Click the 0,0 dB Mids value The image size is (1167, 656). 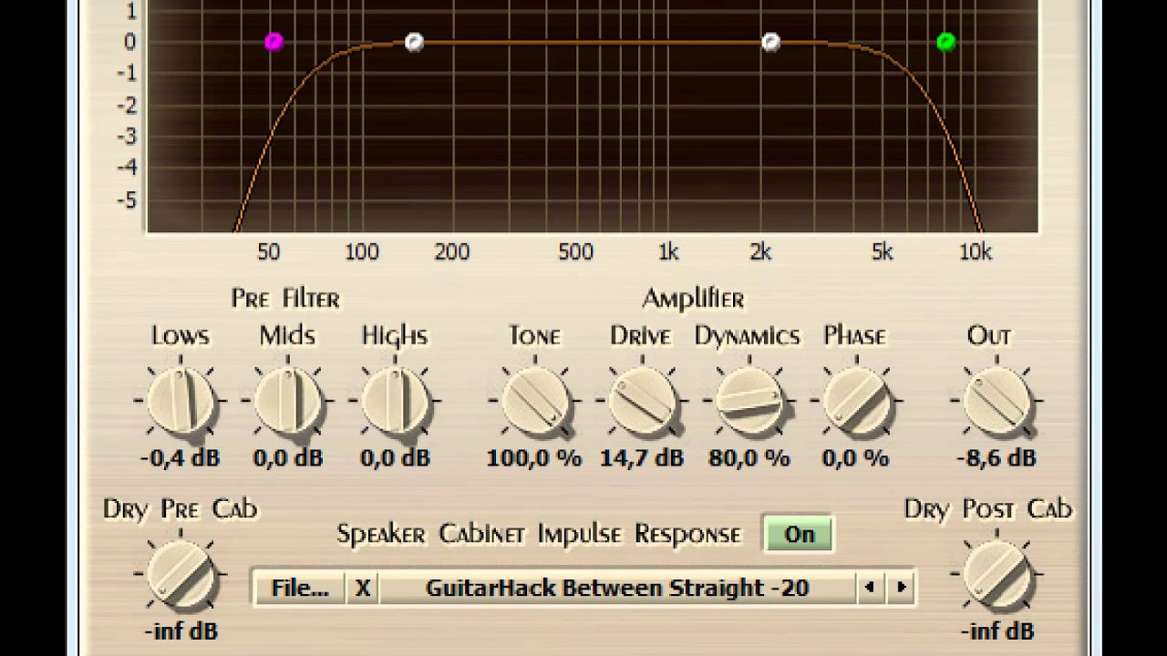point(288,457)
